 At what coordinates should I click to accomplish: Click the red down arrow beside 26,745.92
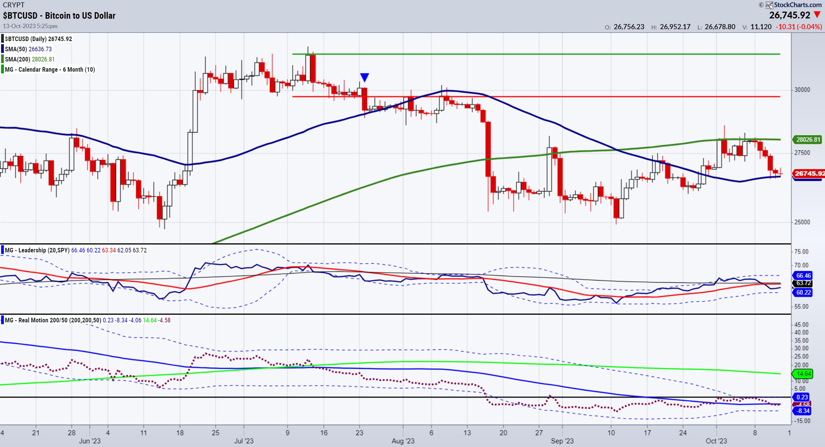(x=817, y=15)
